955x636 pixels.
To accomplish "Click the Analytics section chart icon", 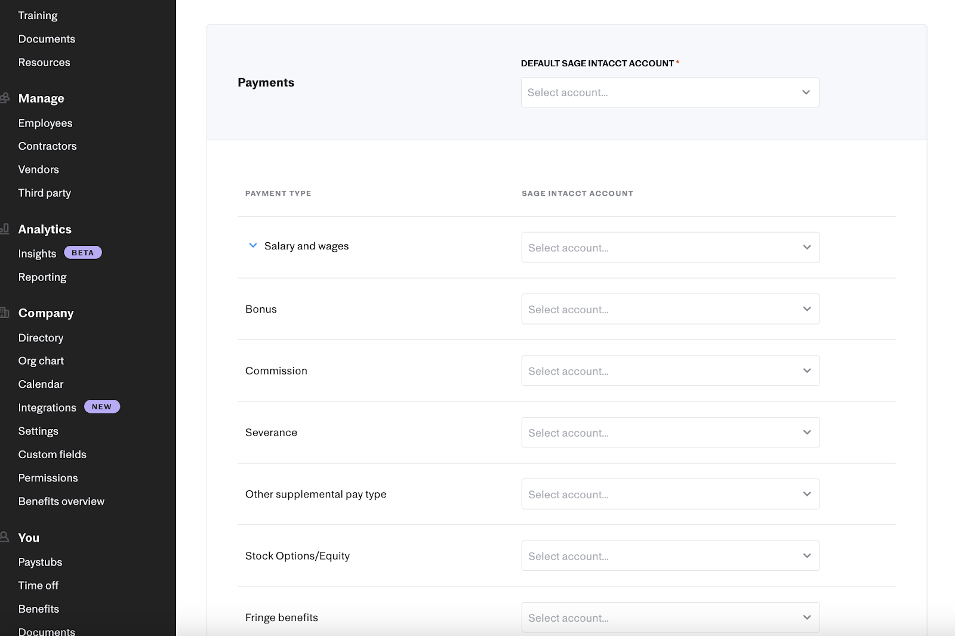I will pos(5,229).
